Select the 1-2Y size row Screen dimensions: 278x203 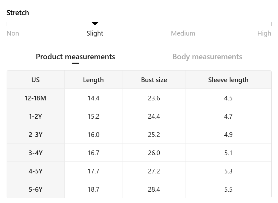coord(36,116)
